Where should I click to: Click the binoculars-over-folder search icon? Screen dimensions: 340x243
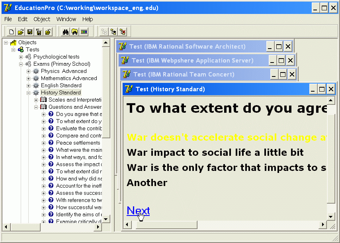pyautogui.click(x=75, y=32)
